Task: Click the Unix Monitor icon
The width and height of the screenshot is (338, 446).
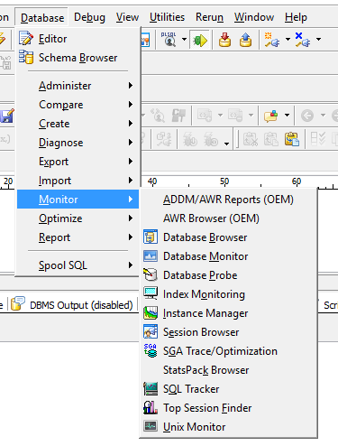Action: [151, 426]
